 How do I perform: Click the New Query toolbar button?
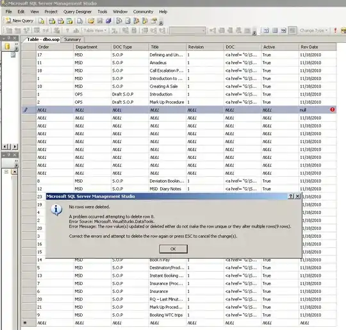20,21
